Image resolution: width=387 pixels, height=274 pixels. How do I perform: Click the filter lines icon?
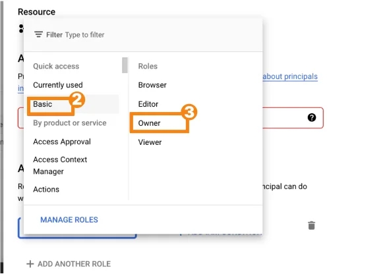pyautogui.click(x=38, y=34)
